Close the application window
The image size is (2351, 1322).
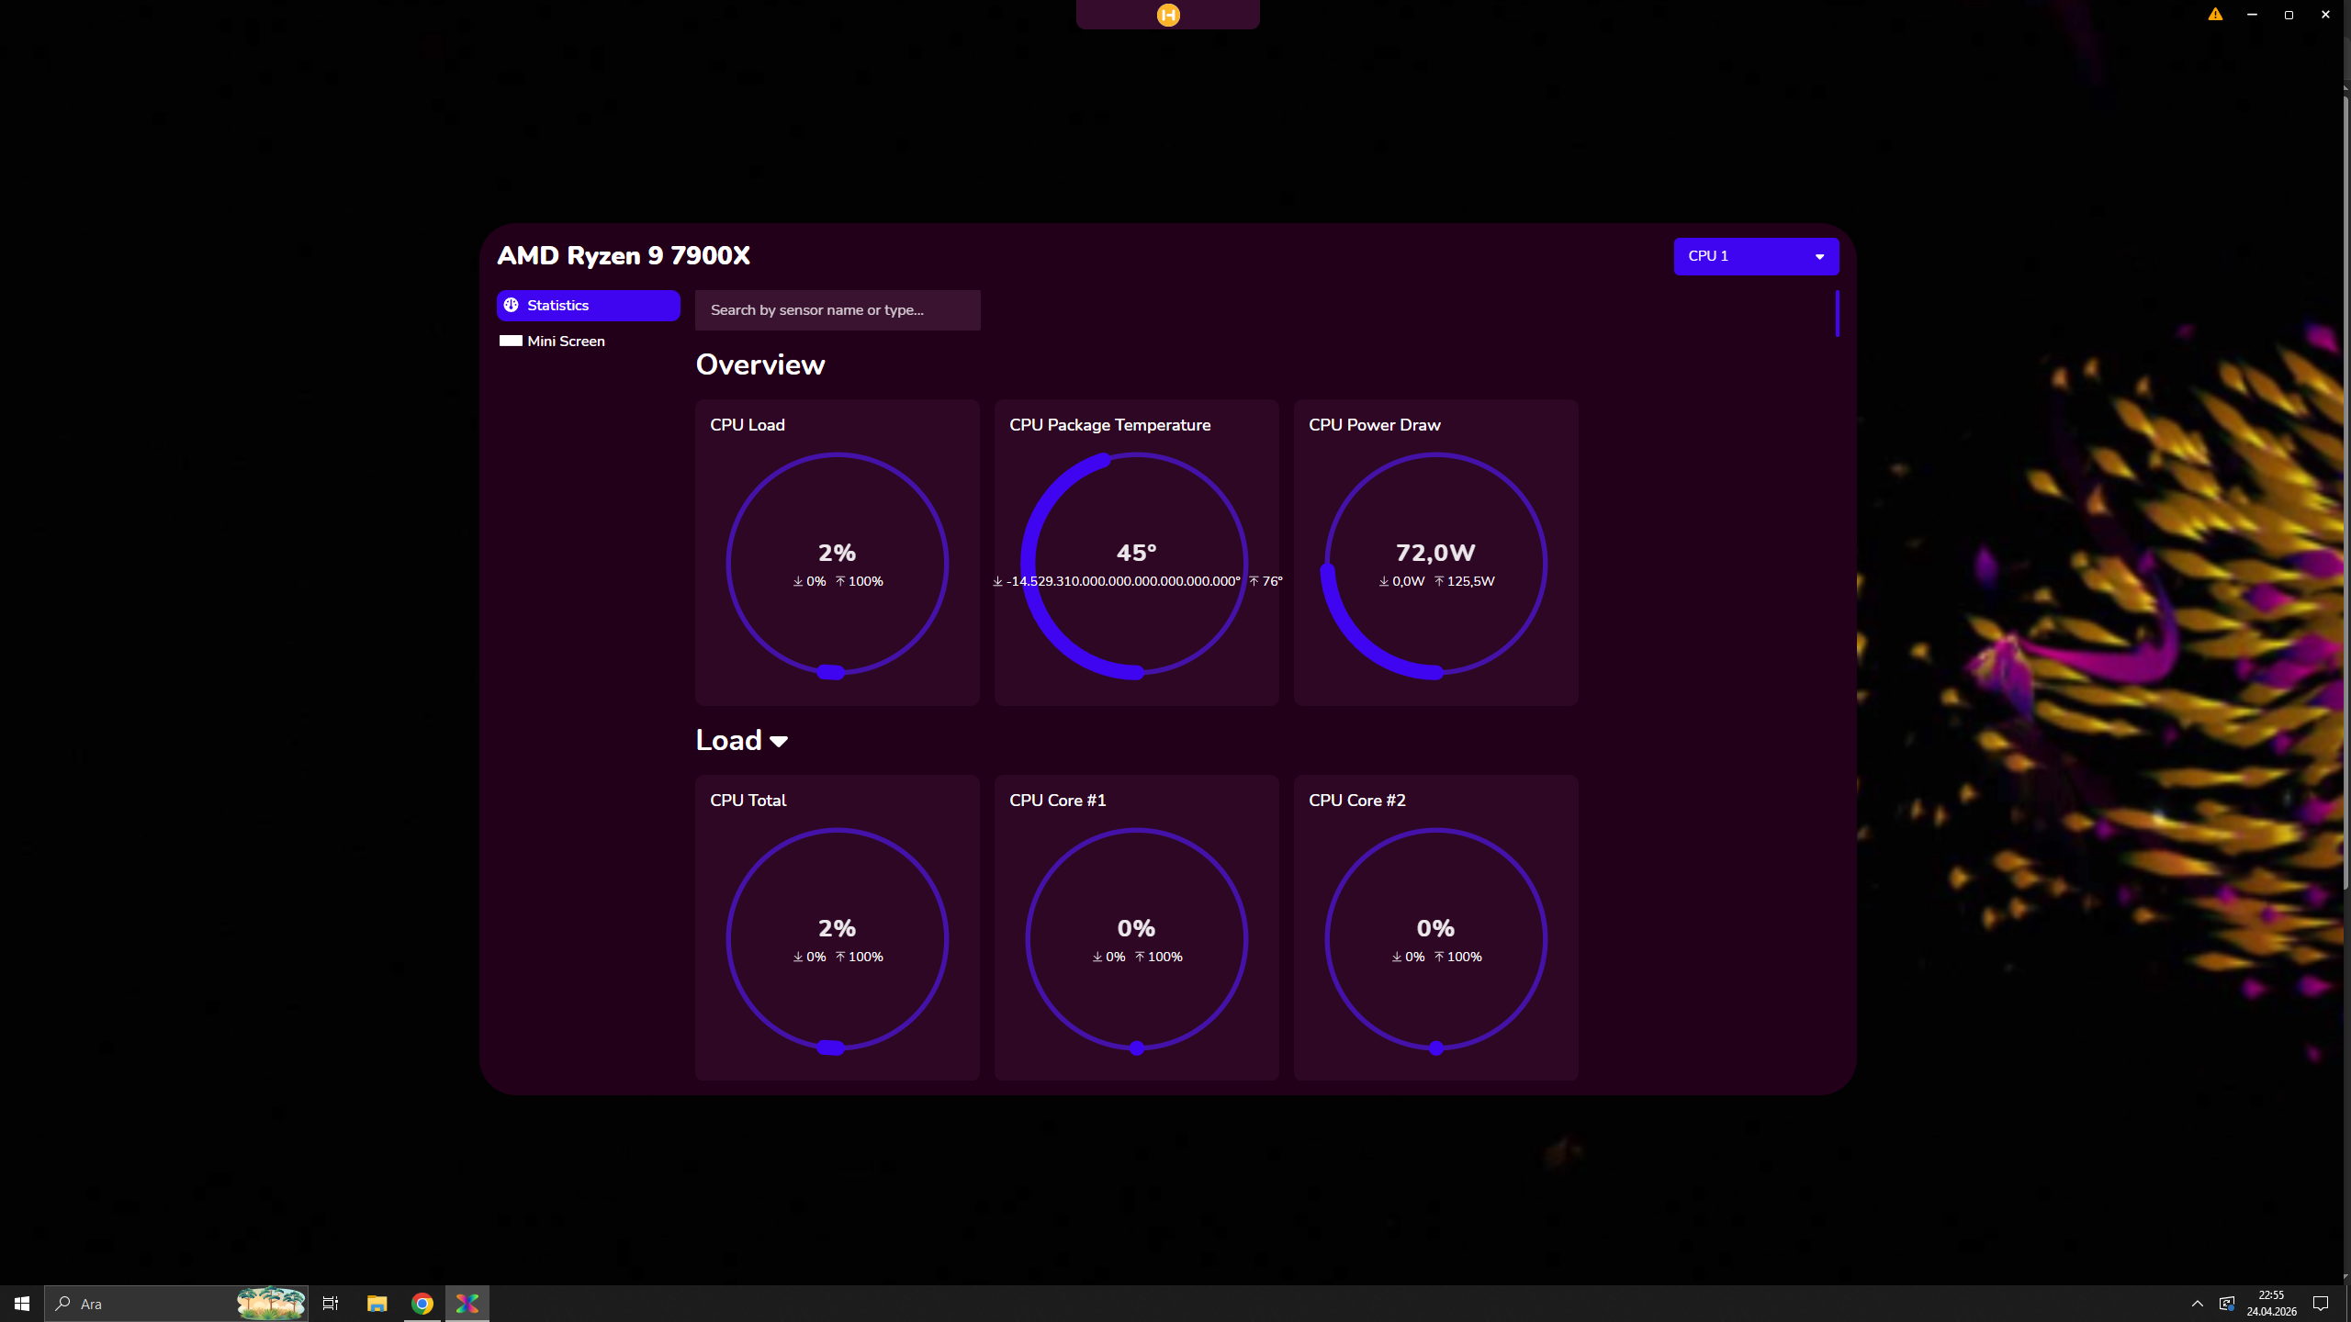(x=2325, y=15)
